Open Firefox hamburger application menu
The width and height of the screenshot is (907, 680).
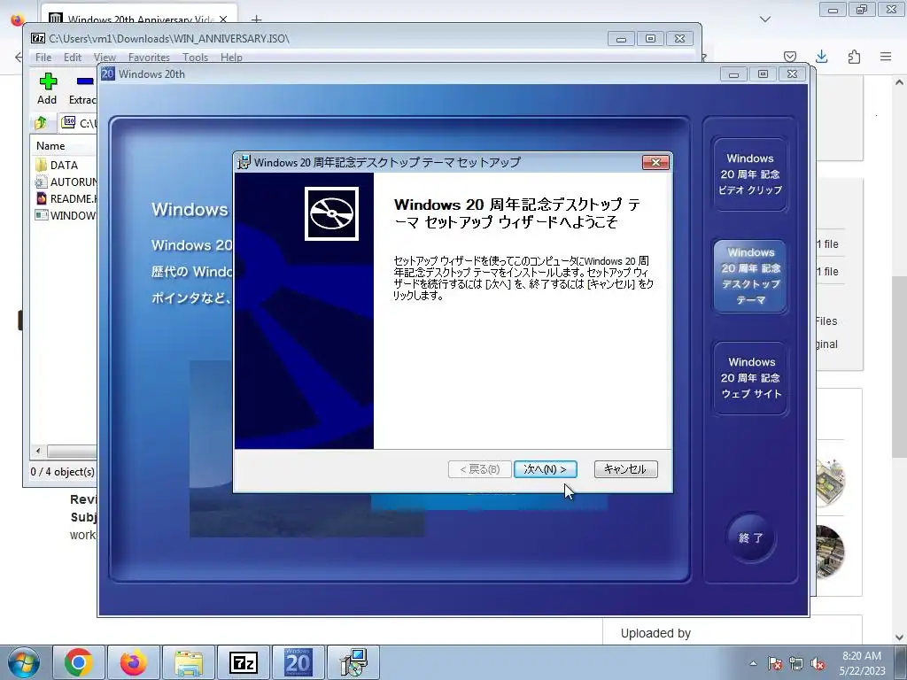[886, 56]
